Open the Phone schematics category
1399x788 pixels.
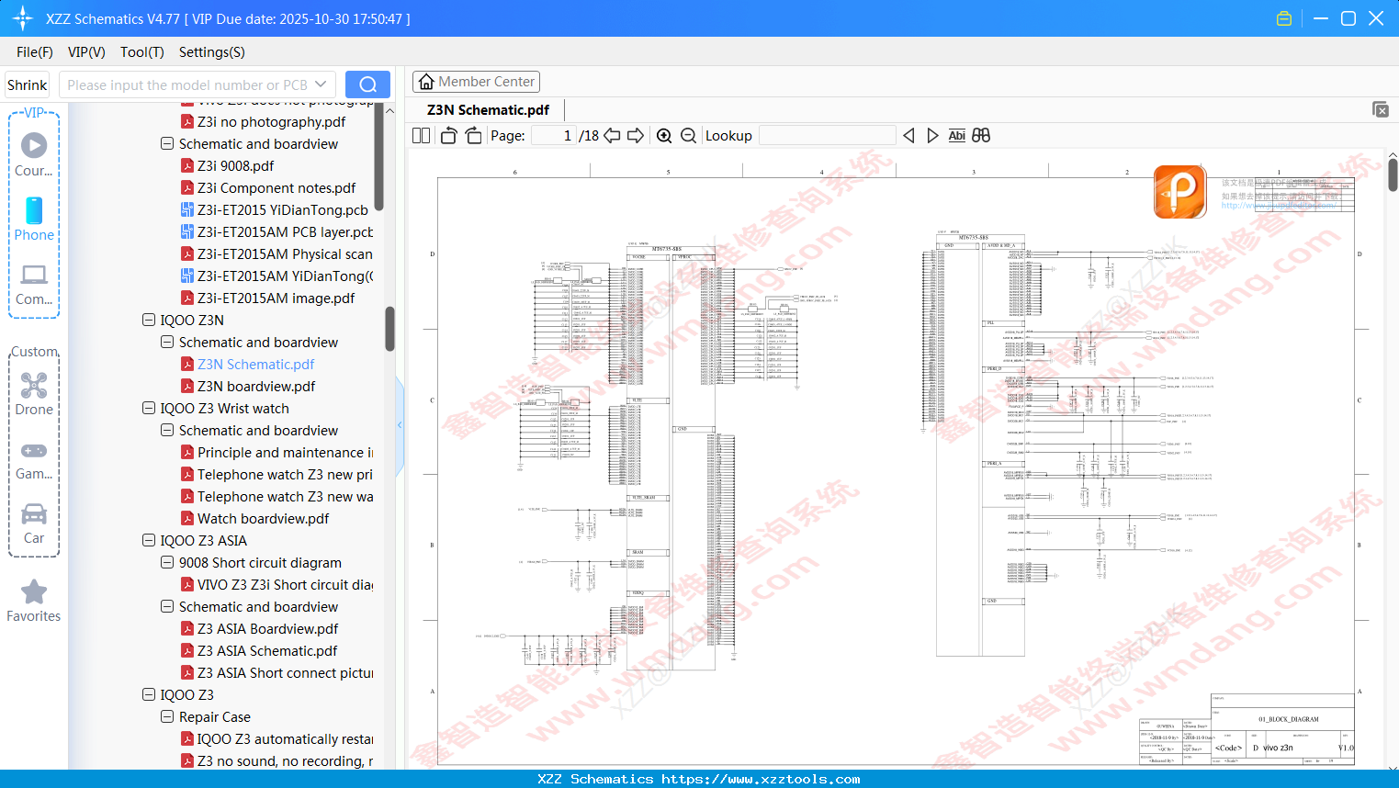pos(33,220)
